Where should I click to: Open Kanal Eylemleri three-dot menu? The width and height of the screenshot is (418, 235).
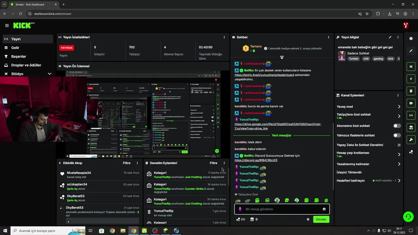398,95
